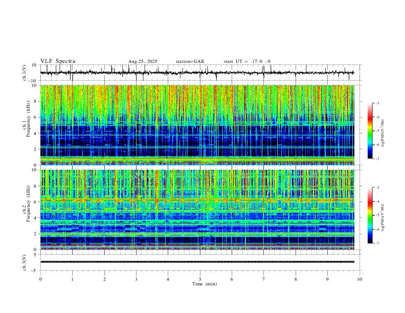Click the "6" tick on Time axis

coord(232,279)
